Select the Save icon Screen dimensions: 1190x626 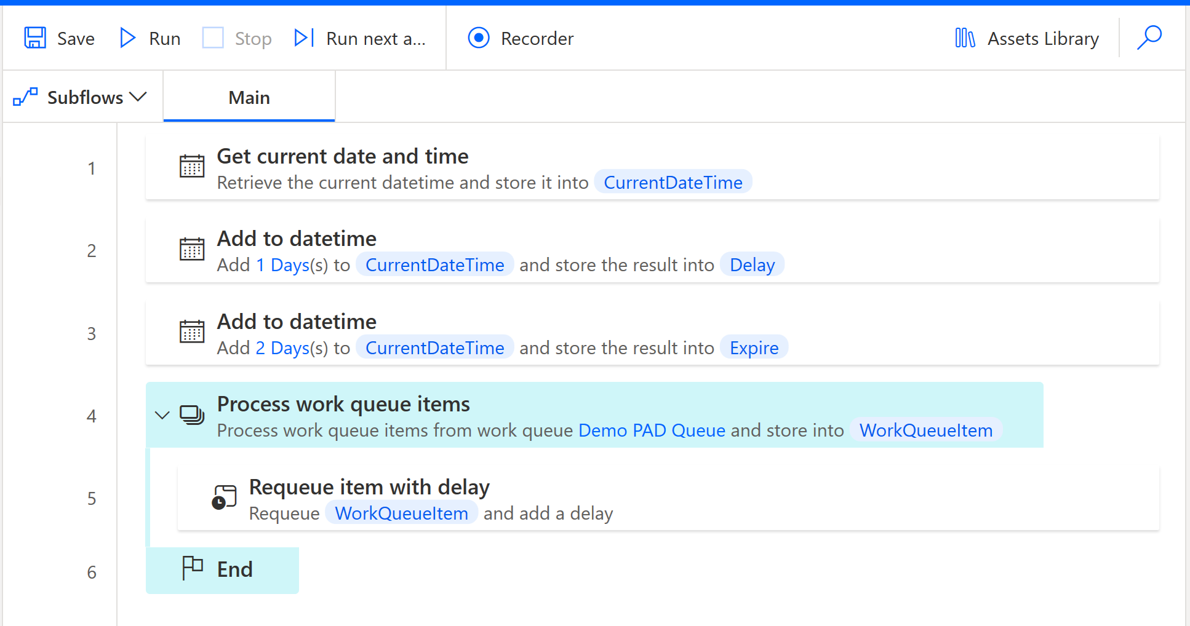pos(35,38)
